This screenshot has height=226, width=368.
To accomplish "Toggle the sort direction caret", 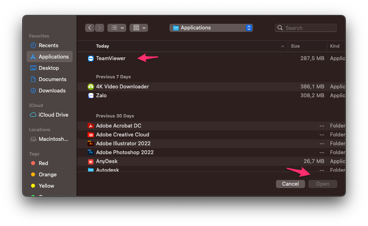I will [x=282, y=46].
